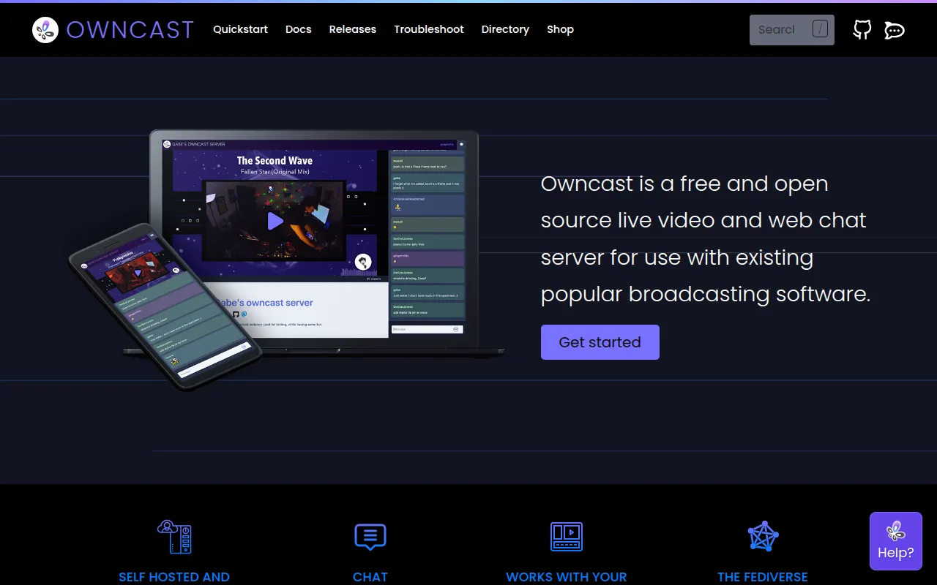Click The Second Wave title in laptop mockup
The image size is (937, 585).
click(x=275, y=160)
